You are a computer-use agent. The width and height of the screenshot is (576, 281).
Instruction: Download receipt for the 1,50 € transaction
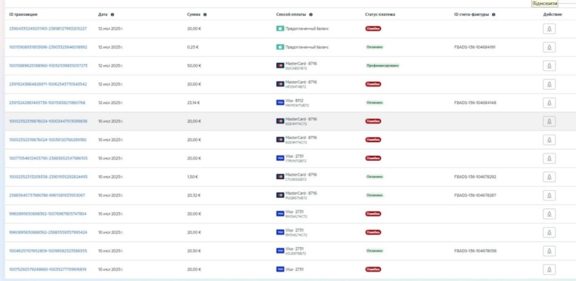click(x=548, y=176)
